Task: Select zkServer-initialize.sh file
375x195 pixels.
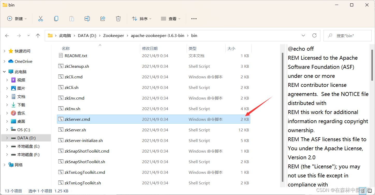Action: click(153, 140)
